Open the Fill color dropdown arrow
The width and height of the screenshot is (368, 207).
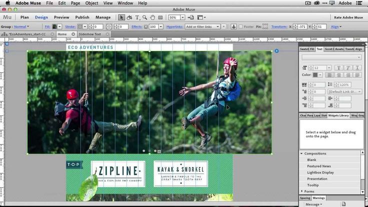tap(59, 27)
